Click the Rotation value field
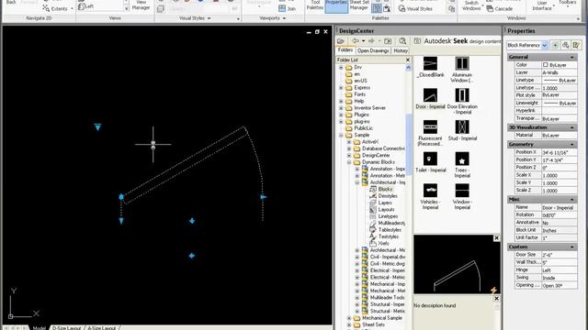 (x=560, y=215)
